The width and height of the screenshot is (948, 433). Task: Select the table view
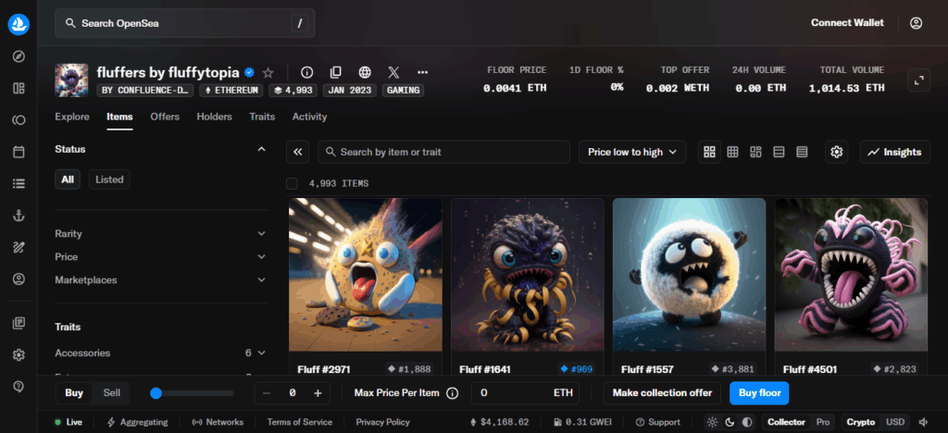click(x=802, y=152)
